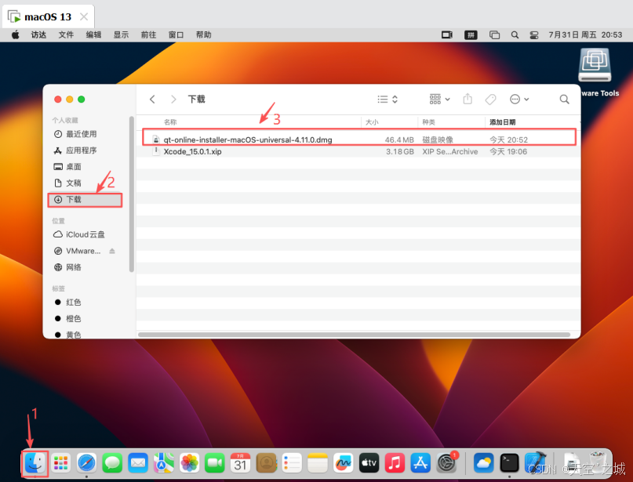Open Messages app in Dock
This screenshot has height=482, width=633.
(x=112, y=463)
